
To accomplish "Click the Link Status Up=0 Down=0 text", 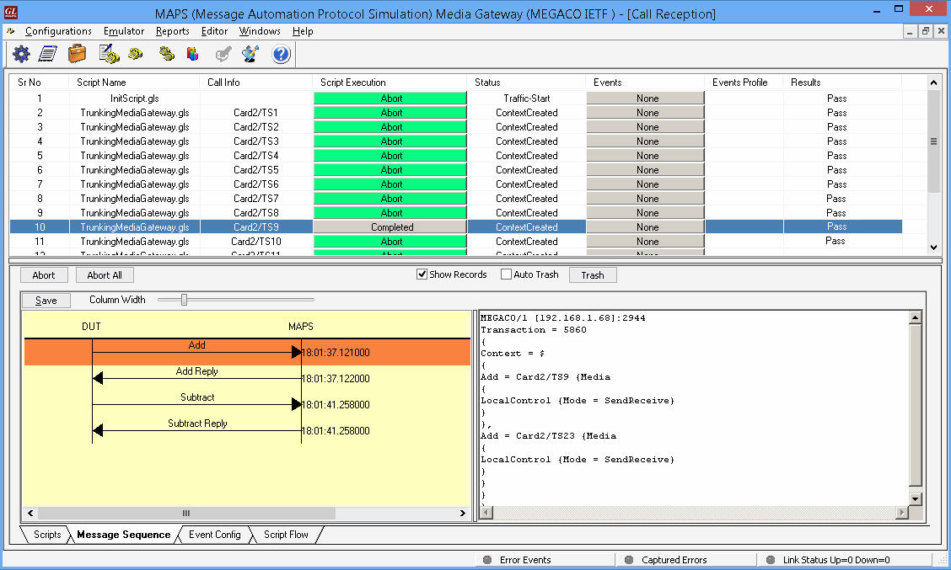I will [x=836, y=560].
